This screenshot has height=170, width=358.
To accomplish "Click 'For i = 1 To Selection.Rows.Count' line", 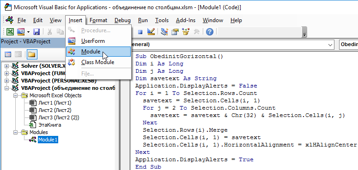I will (x=196, y=93).
